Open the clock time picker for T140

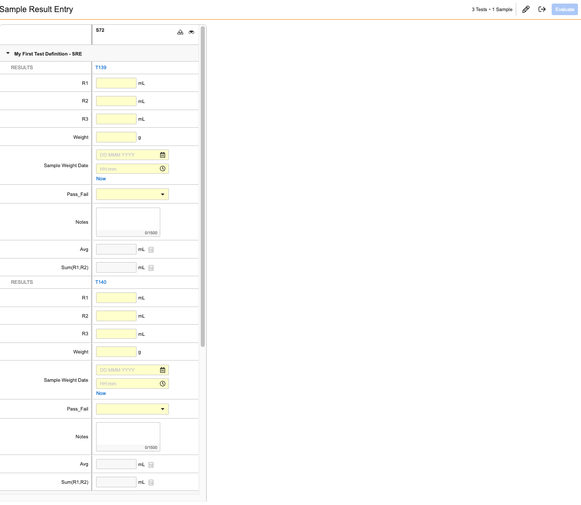coord(163,384)
